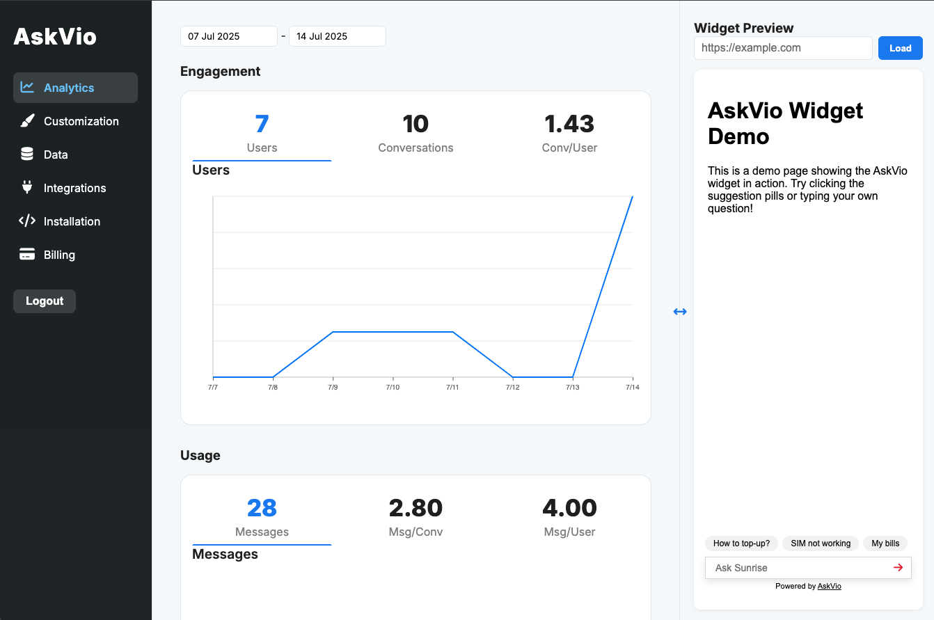Click the 7/7 label on chart axis
This screenshot has width=934, height=620.
(x=213, y=387)
